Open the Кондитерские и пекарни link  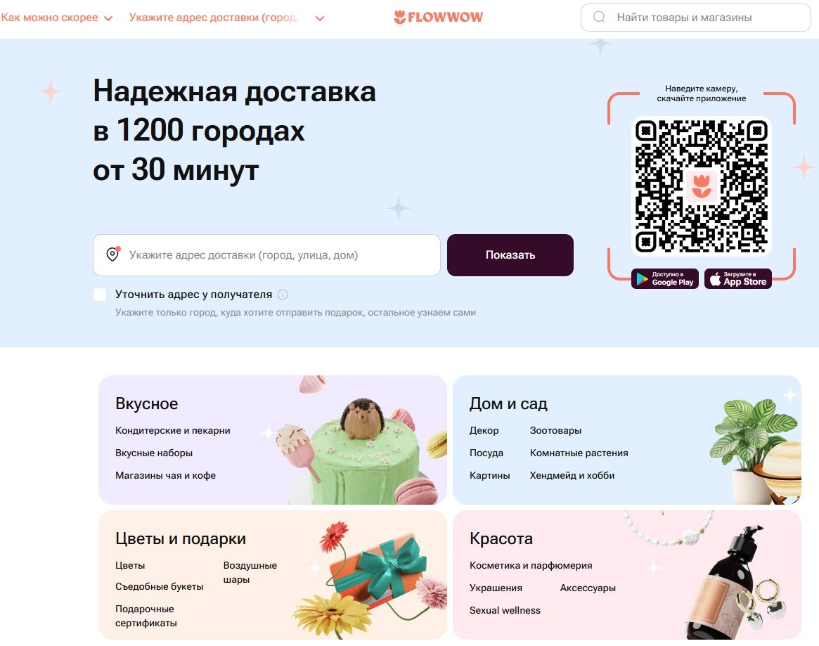pyautogui.click(x=173, y=430)
